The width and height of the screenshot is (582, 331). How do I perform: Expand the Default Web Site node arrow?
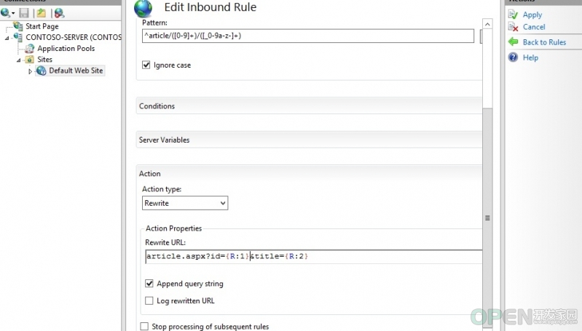tap(31, 71)
